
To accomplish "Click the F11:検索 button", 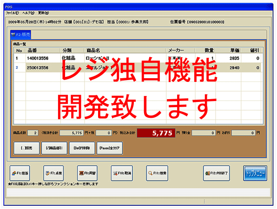I will tap(157, 173).
